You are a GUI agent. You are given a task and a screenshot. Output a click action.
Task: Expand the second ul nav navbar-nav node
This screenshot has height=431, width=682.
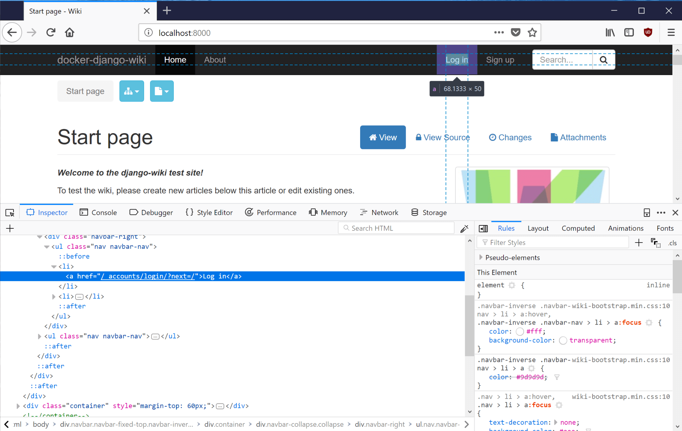[39, 336]
